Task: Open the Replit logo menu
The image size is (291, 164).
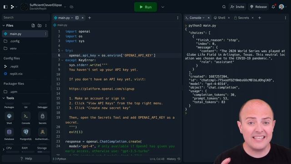Action: click(x=13, y=7)
